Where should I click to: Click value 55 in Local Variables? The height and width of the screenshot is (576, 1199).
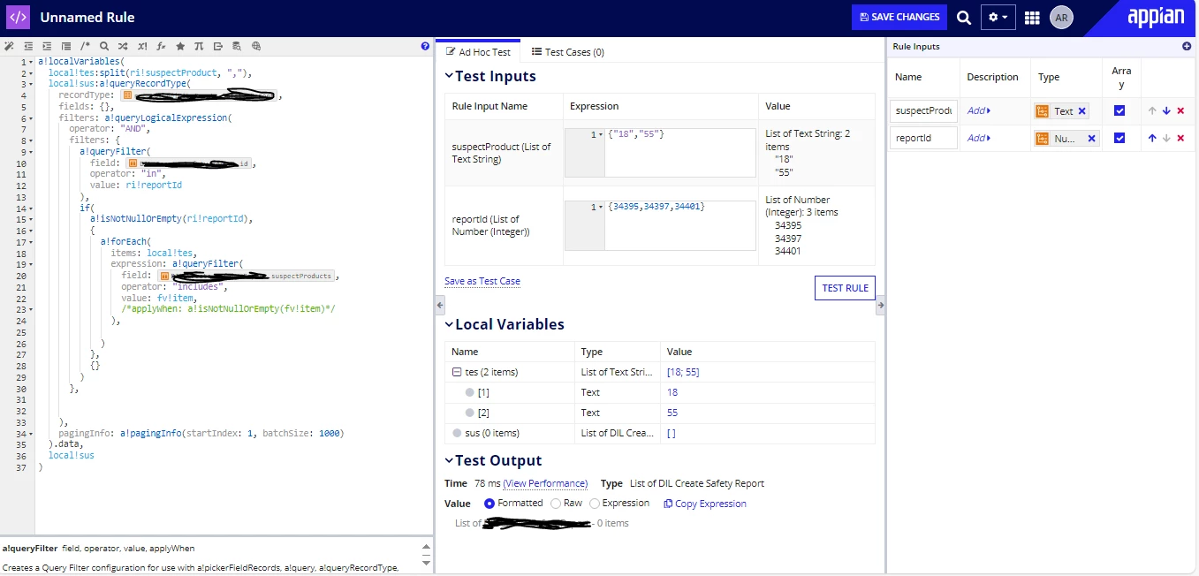pyautogui.click(x=672, y=413)
